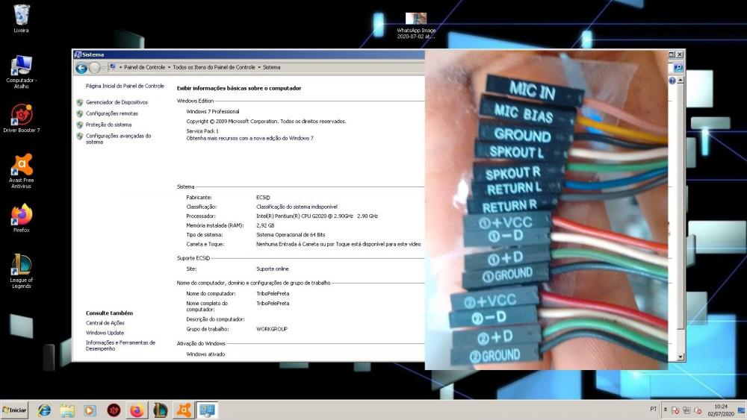This screenshot has width=747, height=420.
Task: Open Informações e Ferramentas de Desempenho link
Action: tap(120, 346)
